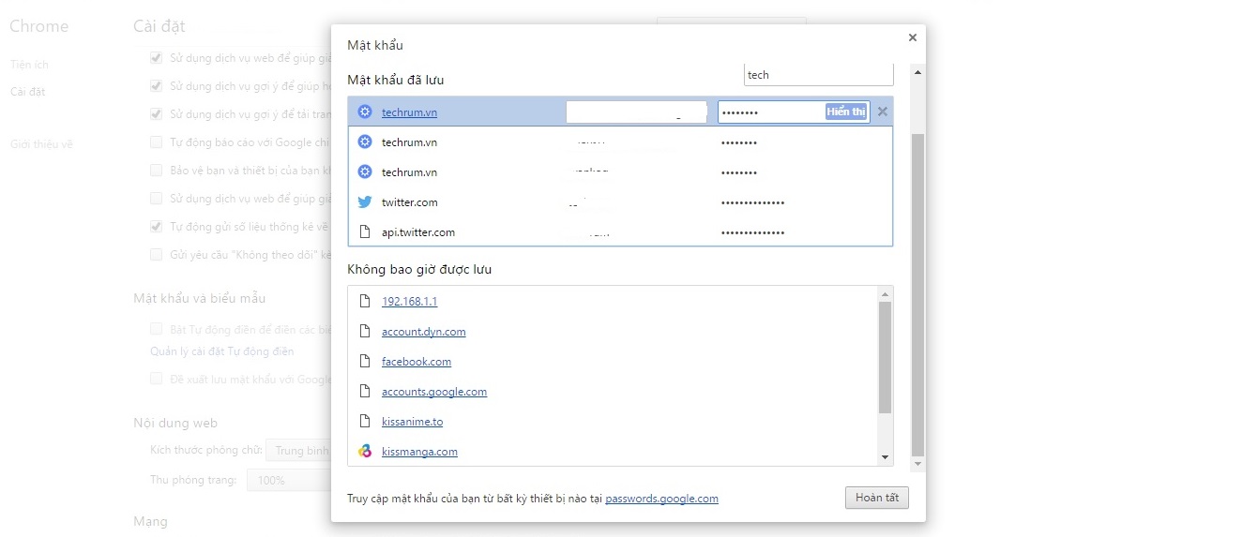Open the 'Trung bình' font size dropdown

298,451
